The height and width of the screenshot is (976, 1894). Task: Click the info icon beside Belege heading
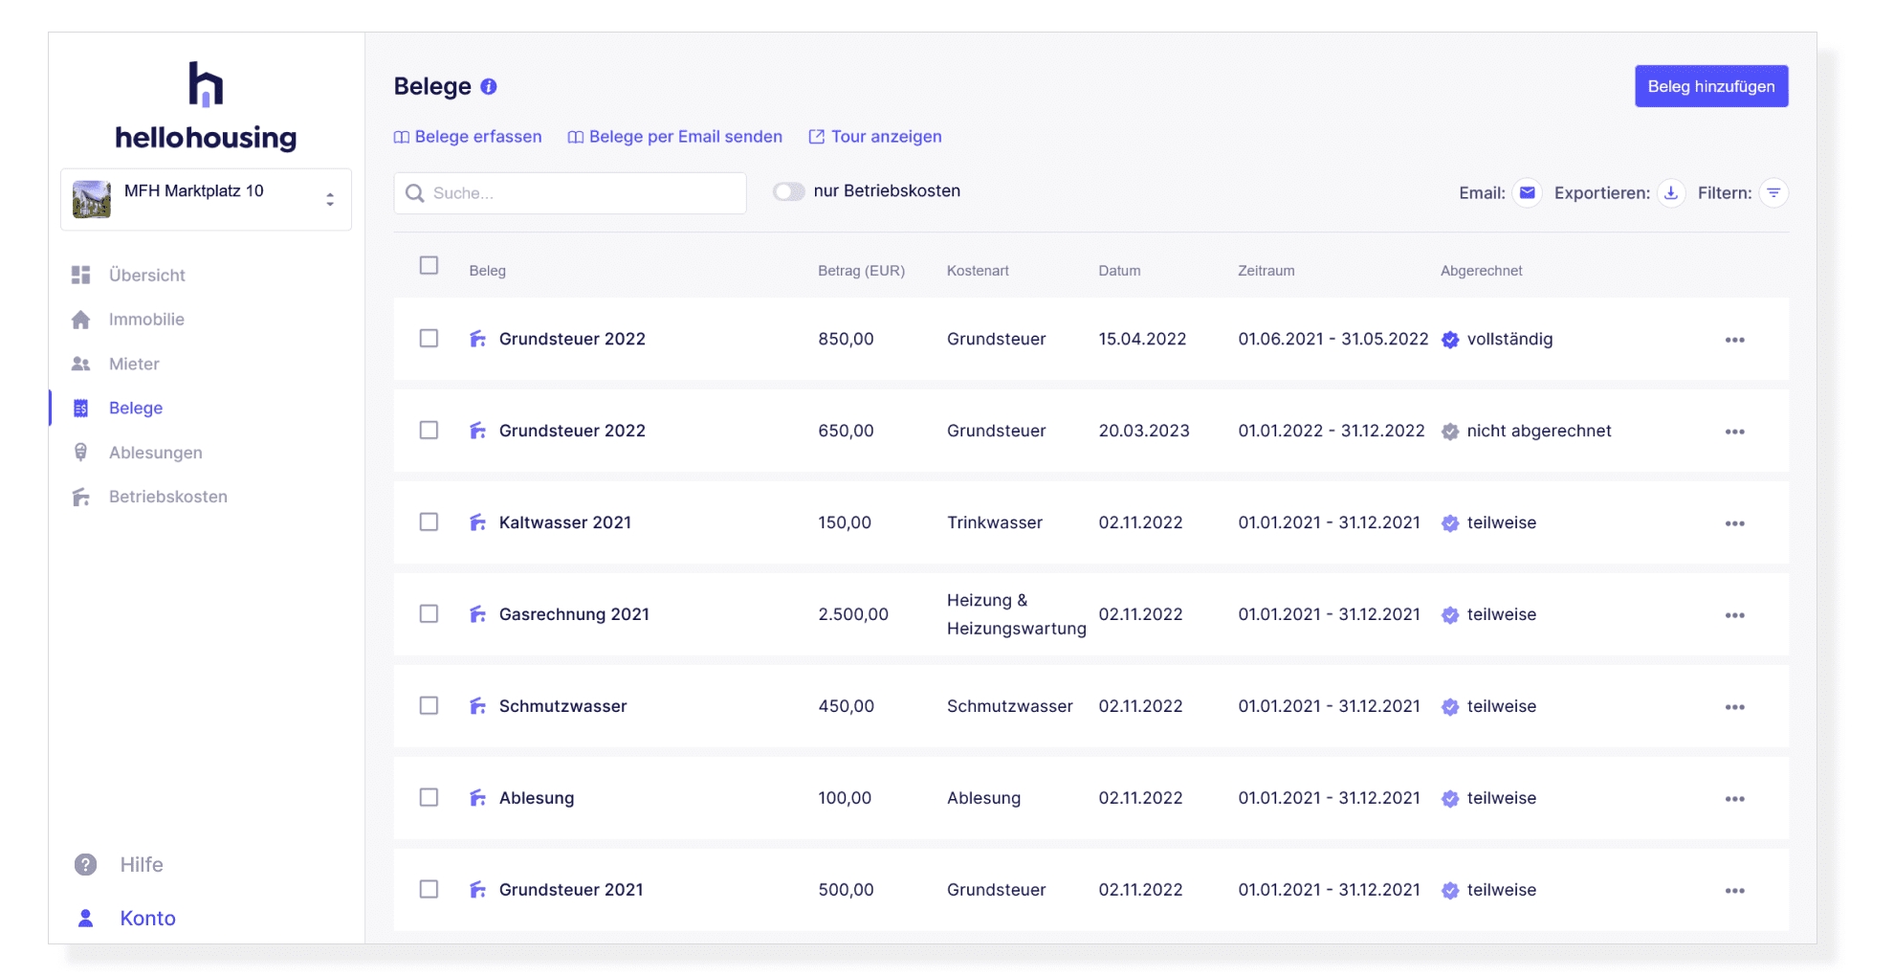[489, 87]
